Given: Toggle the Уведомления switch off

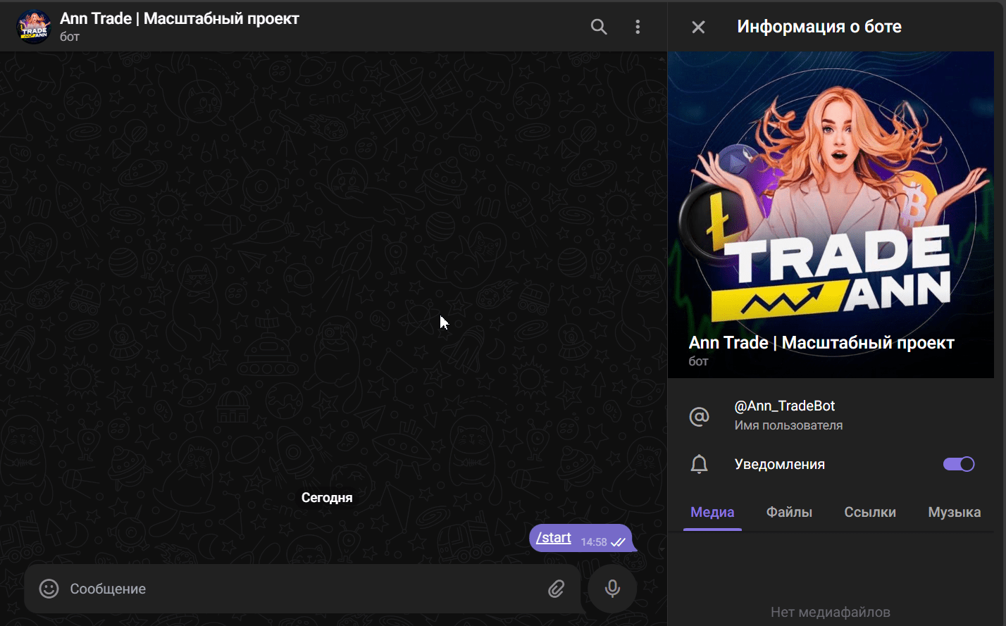Looking at the screenshot, I should pyautogui.click(x=958, y=464).
